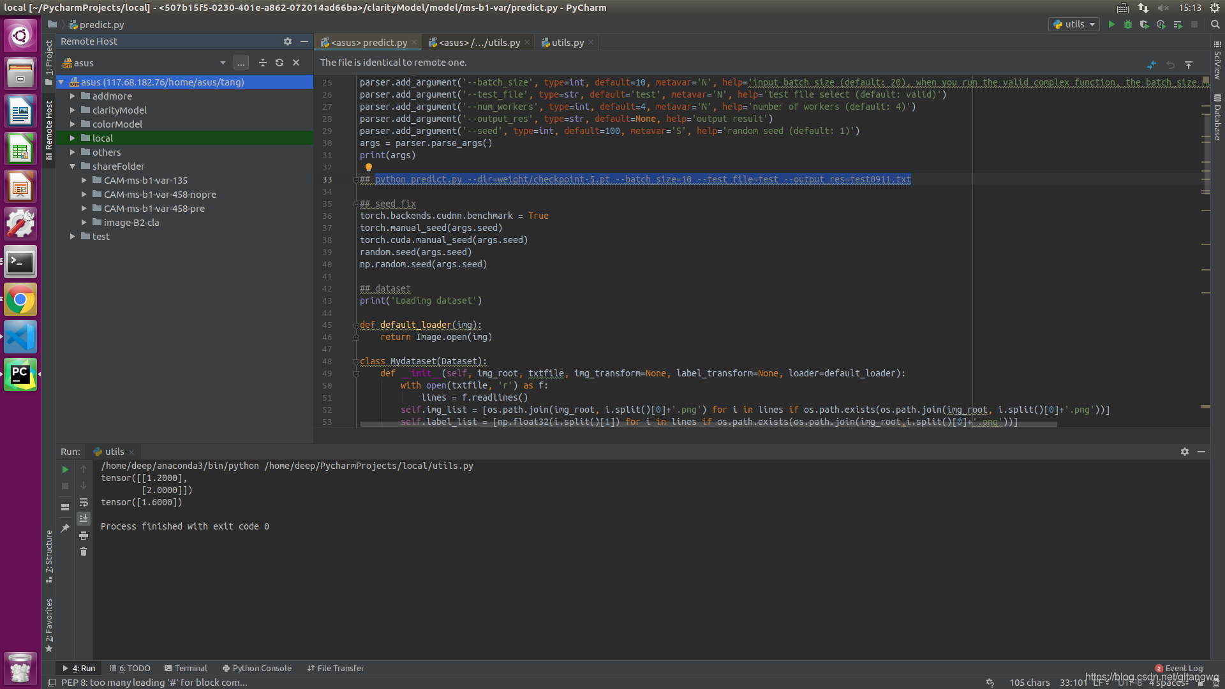Open the 6: TODO tool window
1225x689 pixels.
point(130,669)
